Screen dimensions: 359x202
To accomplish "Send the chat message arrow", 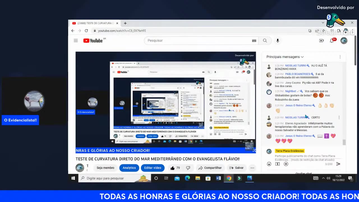I will pos(338,164).
